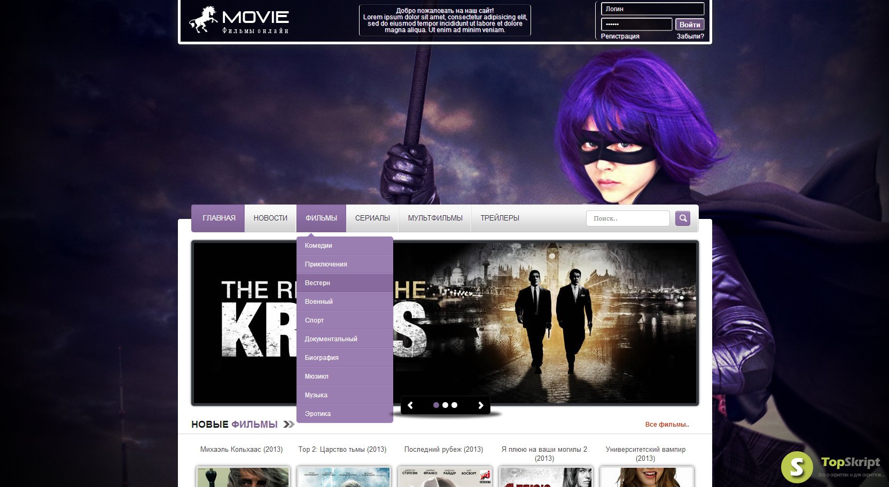
Task: Click Последний рубеж poster thumbnail
Action: point(444,477)
